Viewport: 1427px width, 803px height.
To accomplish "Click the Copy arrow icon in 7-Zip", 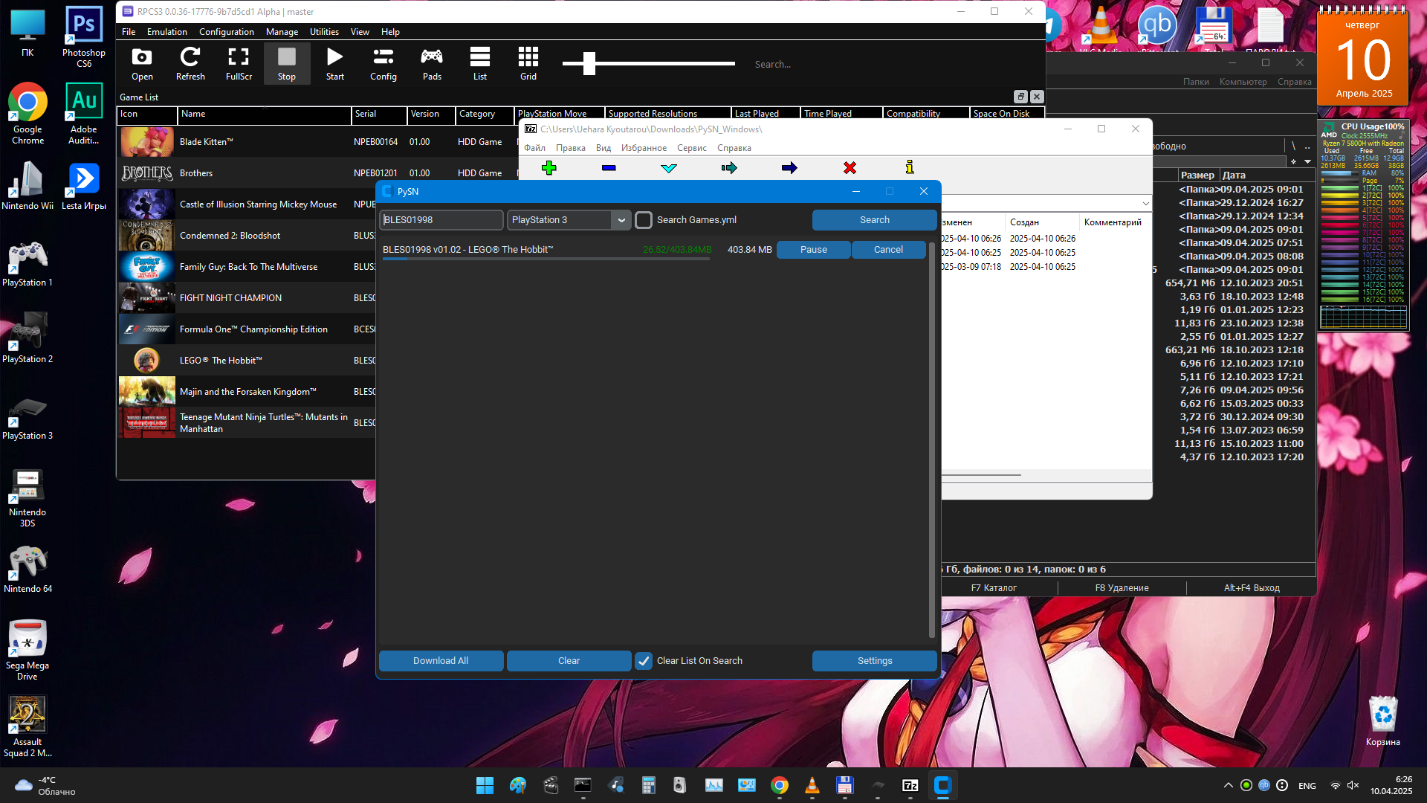I will click(x=729, y=168).
